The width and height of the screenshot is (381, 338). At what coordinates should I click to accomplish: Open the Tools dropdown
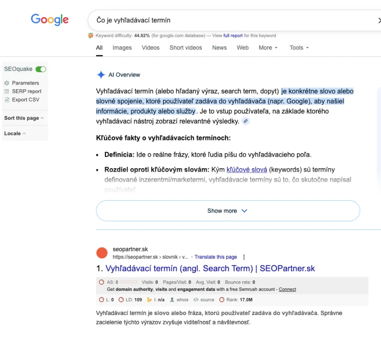[x=299, y=48]
